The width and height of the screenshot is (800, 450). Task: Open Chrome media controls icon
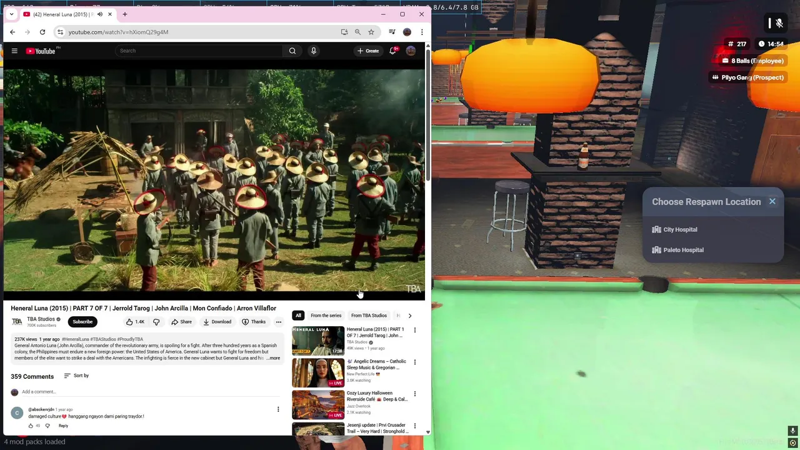pyautogui.click(x=392, y=32)
